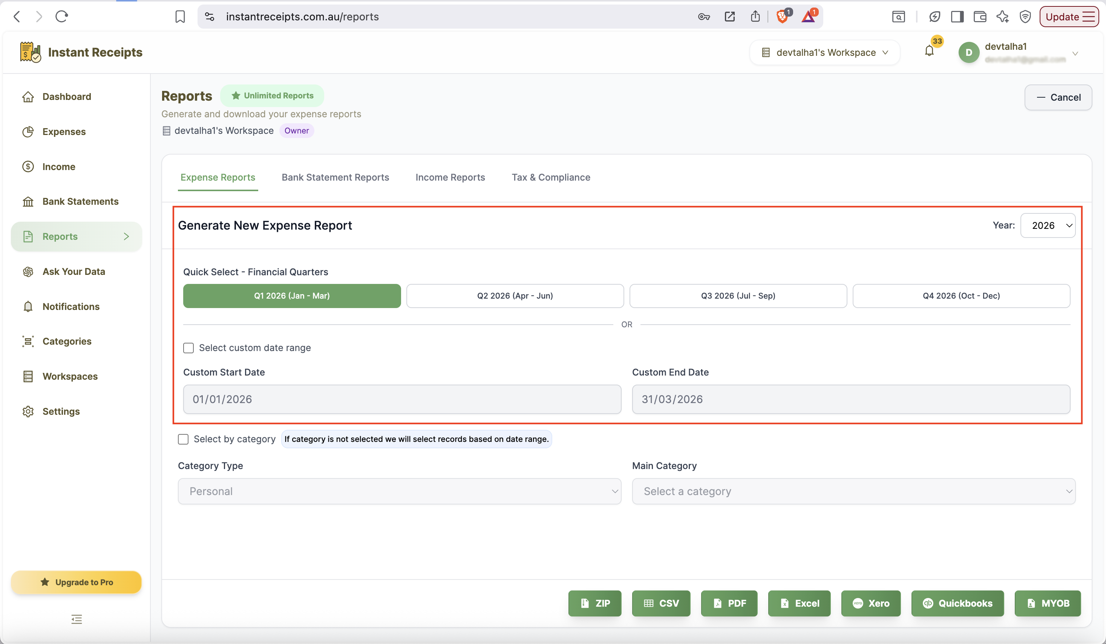Click the browser Update button

pos(1069,17)
